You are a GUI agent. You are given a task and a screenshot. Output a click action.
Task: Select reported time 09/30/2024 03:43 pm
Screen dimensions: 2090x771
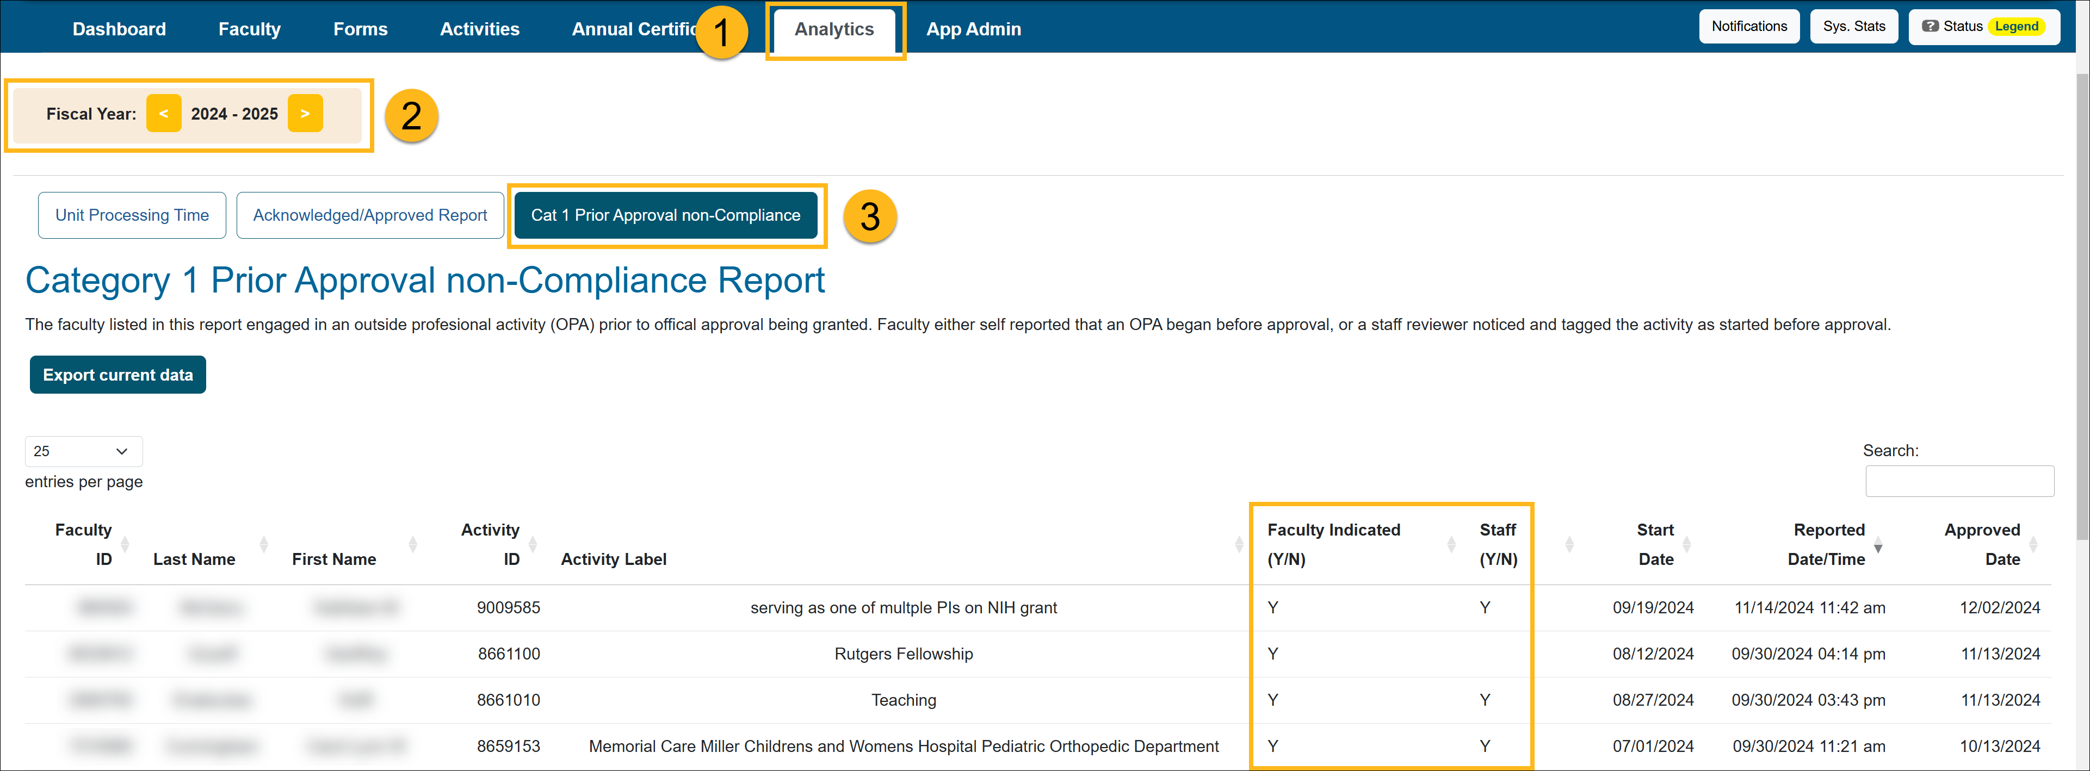(x=1808, y=700)
